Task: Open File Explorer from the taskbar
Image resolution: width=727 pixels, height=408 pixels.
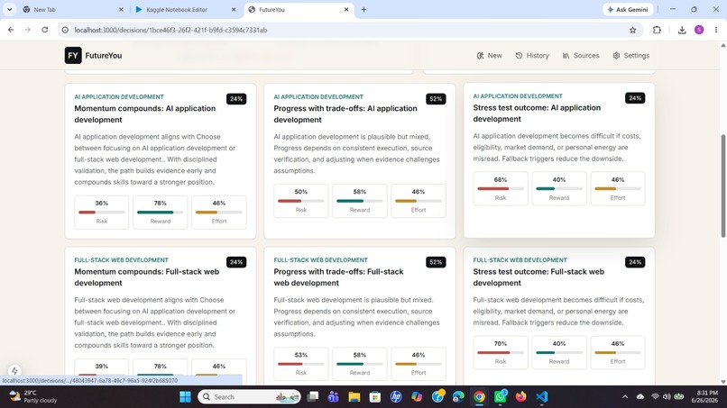Action: [x=354, y=397]
